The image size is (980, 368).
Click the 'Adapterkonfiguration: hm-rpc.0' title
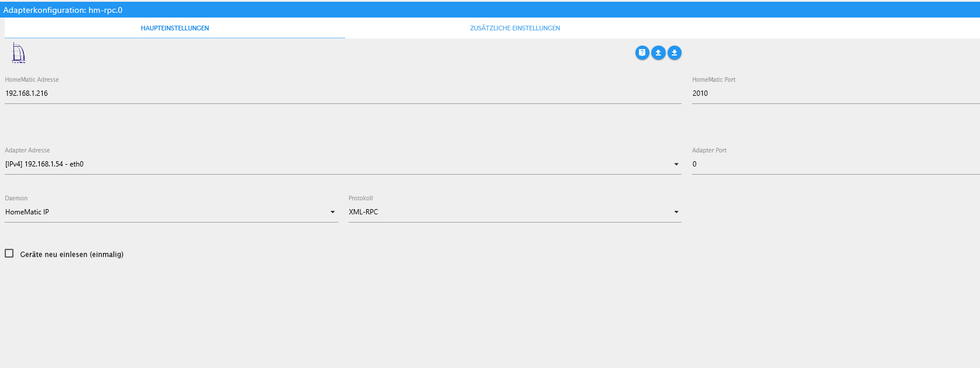(63, 10)
